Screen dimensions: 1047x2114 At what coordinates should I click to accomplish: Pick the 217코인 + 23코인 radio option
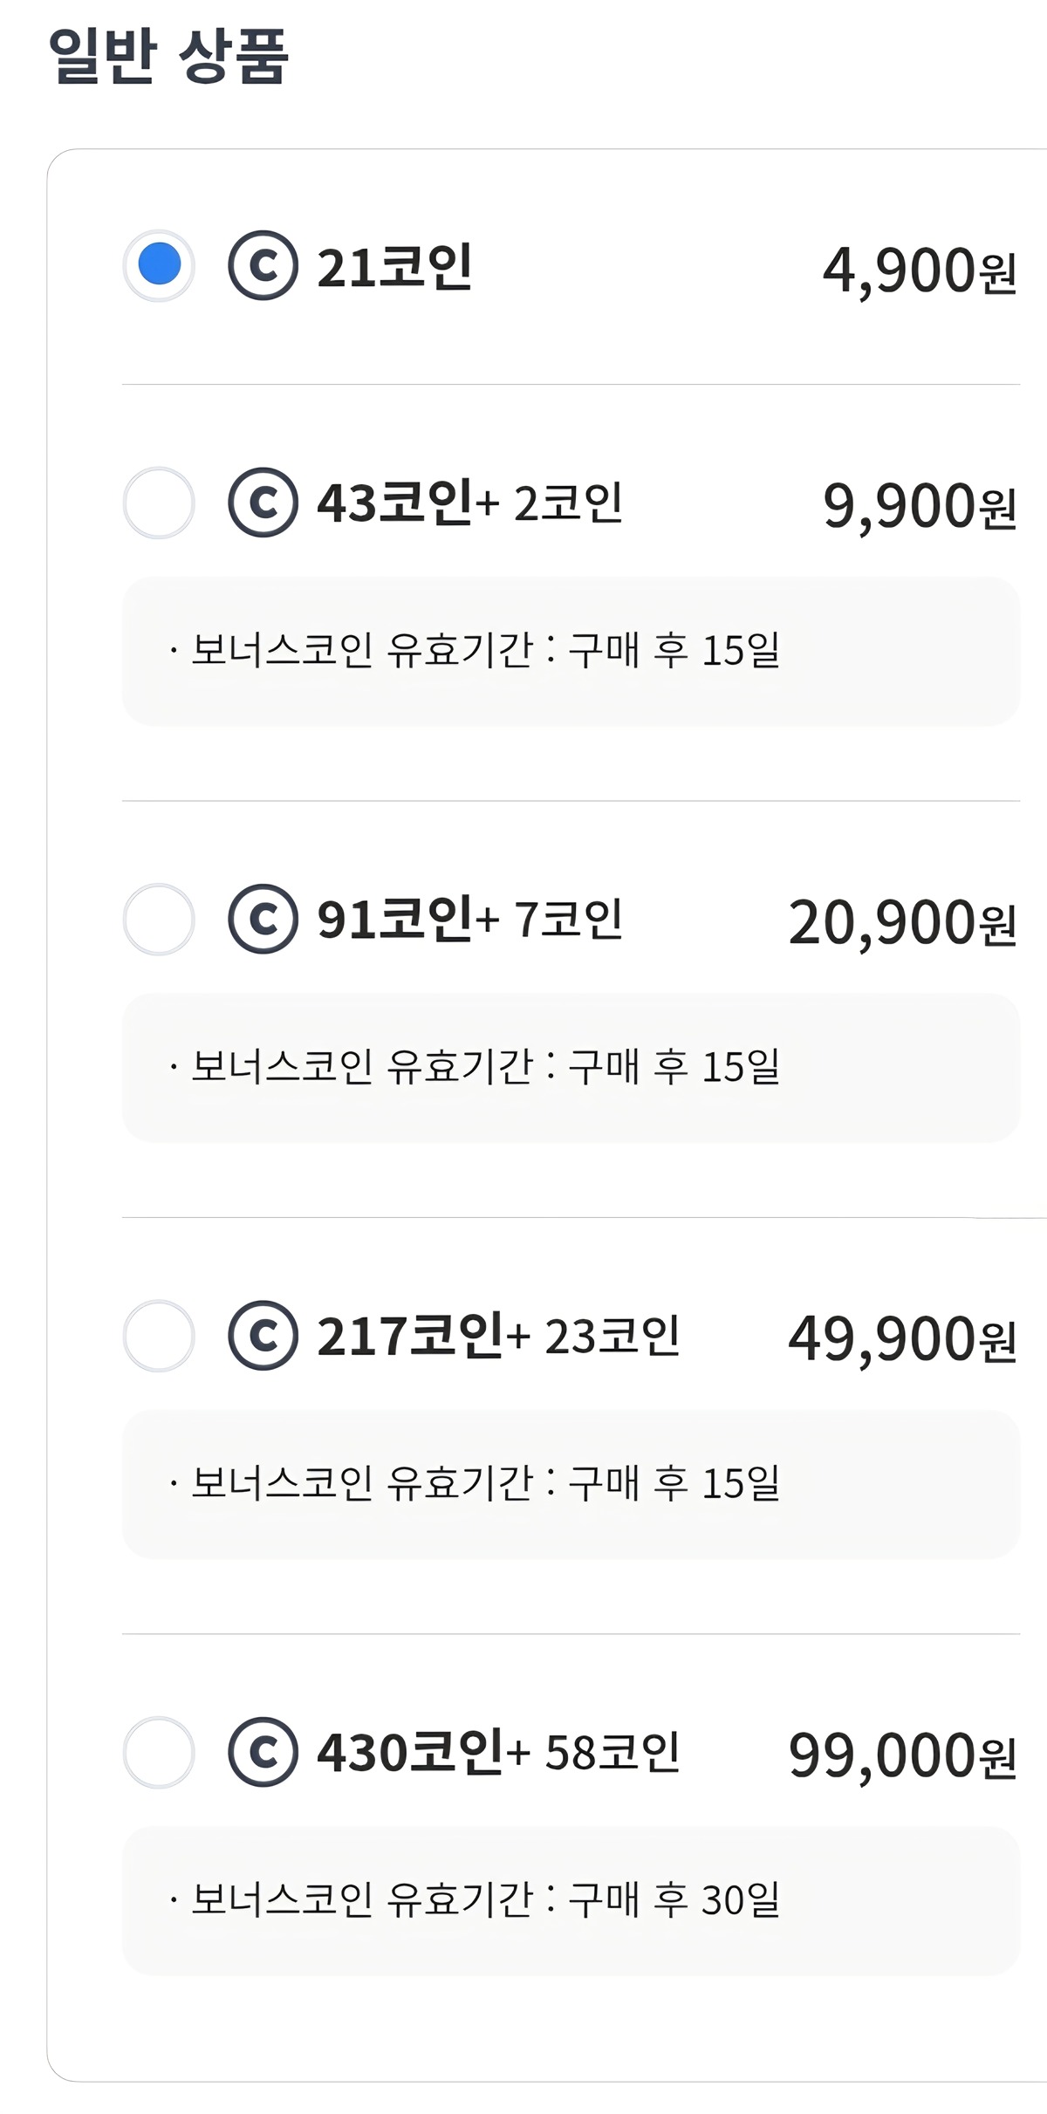pyautogui.click(x=158, y=1336)
